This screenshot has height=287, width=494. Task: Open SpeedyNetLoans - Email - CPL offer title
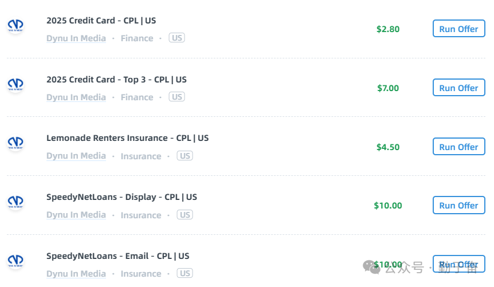point(117,256)
